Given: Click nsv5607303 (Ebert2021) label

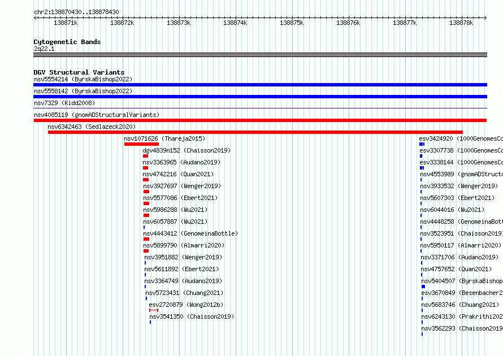Looking at the screenshot, I should pyautogui.click(x=457, y=198).
